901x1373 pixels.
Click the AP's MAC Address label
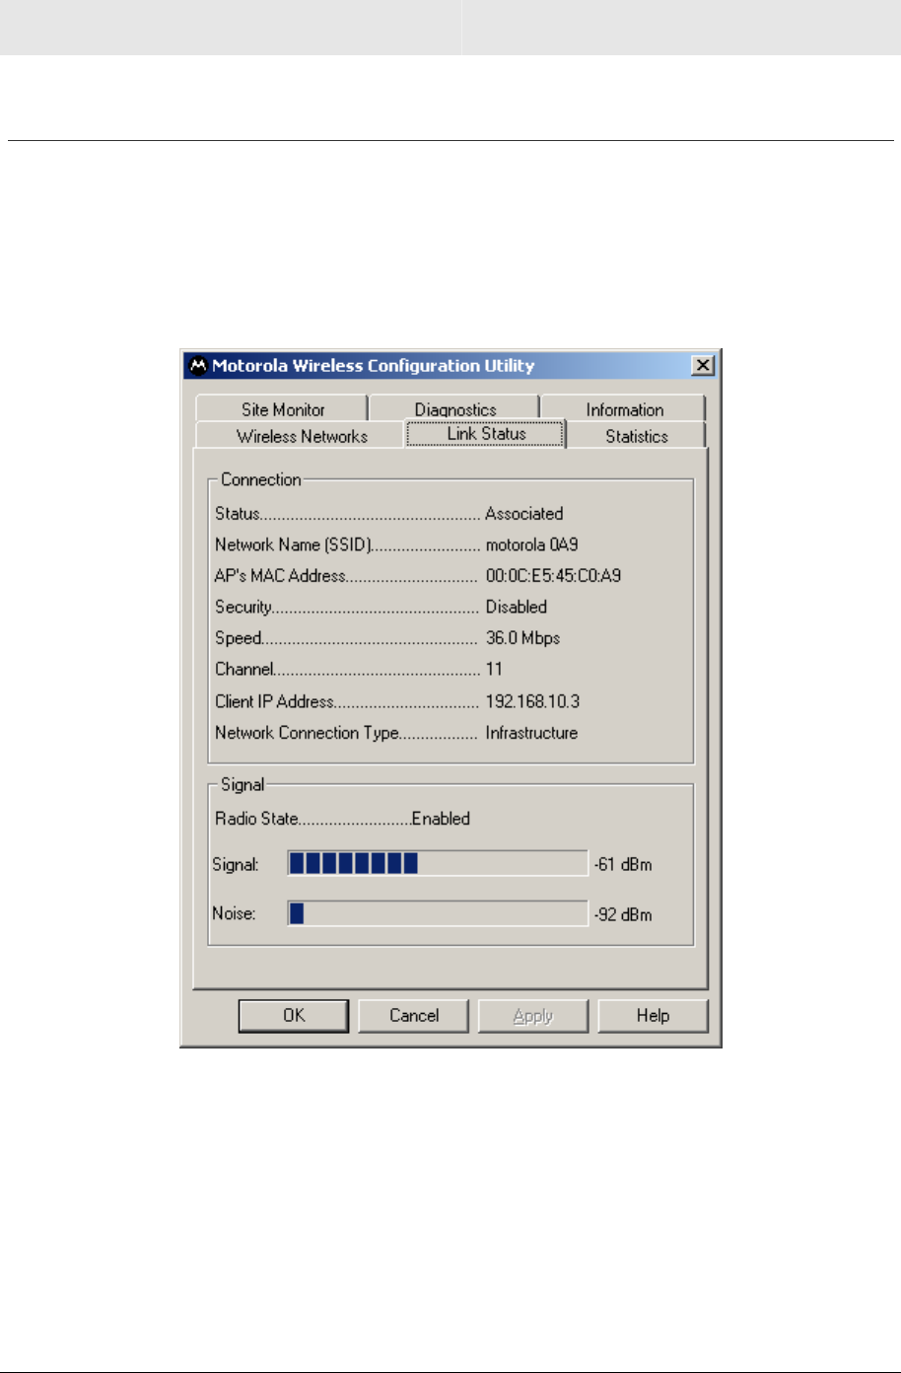point(281,576)
